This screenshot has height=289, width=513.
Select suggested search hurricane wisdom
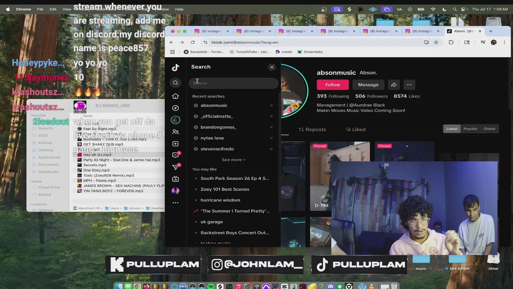pyautogui.click(x=220, y=200)
